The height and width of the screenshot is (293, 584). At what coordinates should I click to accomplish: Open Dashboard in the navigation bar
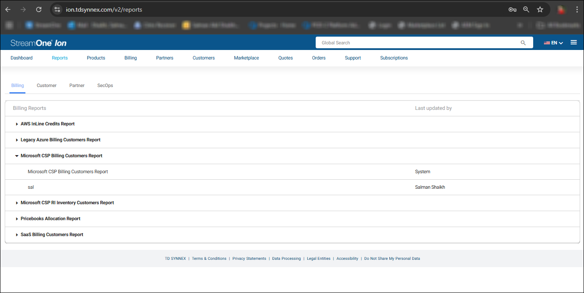click(22, 58)
